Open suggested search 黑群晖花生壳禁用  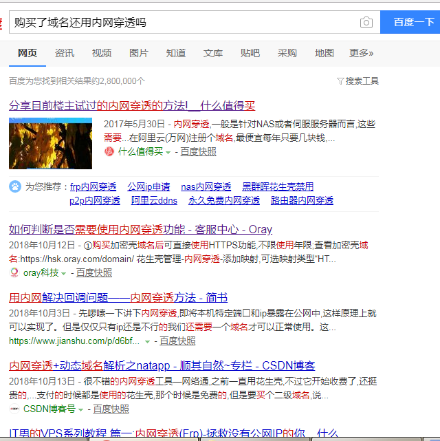[278, 186]
